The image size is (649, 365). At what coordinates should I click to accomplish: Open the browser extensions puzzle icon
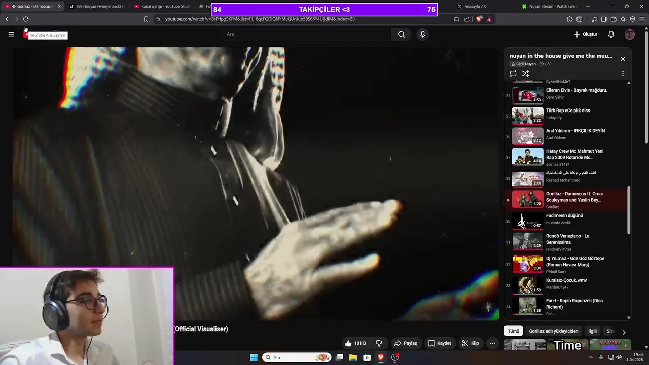pos(569,19)
